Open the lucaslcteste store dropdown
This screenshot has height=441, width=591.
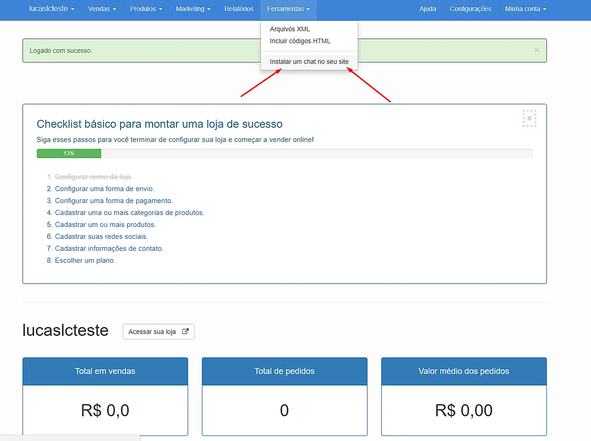point(52,9)
